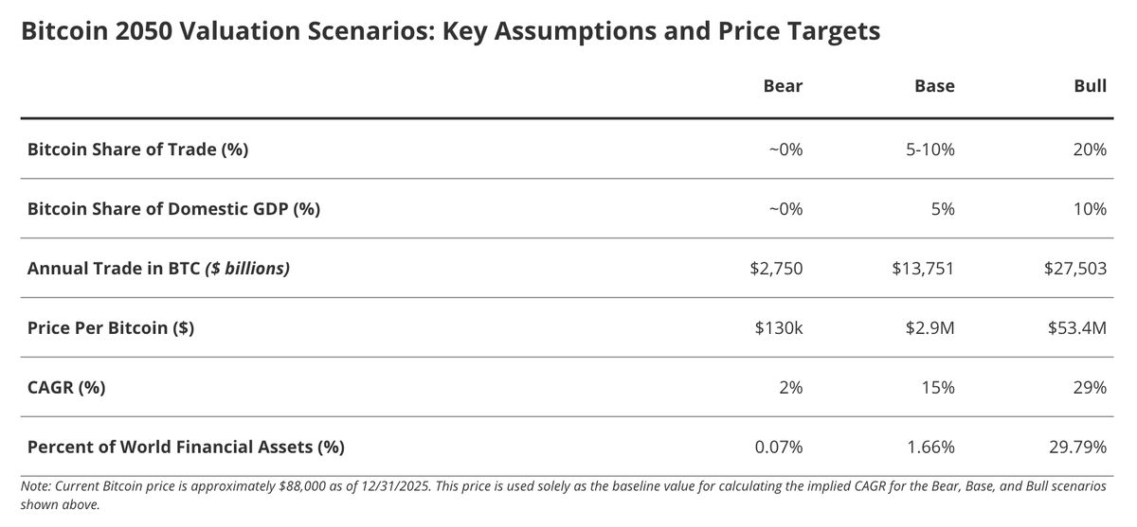Select the Bear column header
Screen dimensions: 1137x527
tap(783, 86)
